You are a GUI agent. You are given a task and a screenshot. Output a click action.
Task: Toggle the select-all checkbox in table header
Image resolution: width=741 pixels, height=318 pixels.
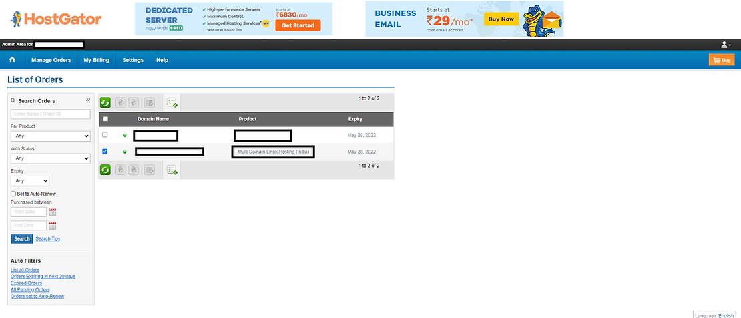tap(105, 119)
